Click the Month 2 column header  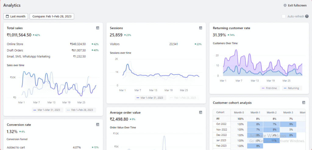[271, 112]
